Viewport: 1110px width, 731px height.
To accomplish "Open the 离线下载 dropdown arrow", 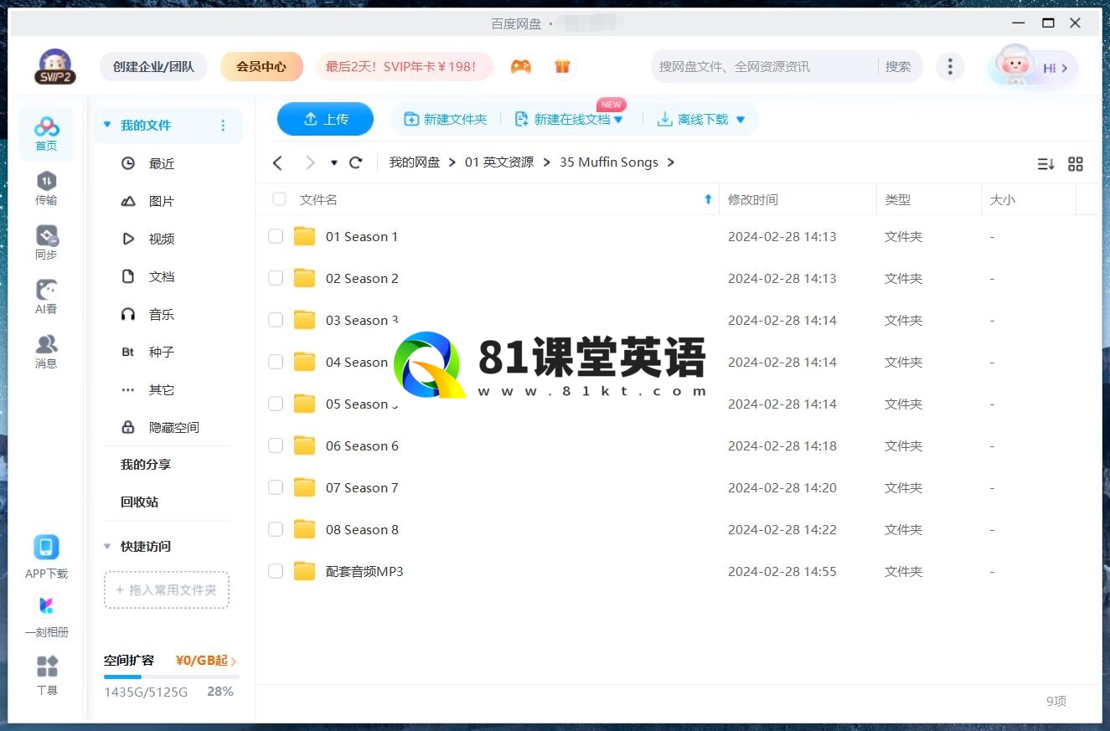I will (740, 120).
